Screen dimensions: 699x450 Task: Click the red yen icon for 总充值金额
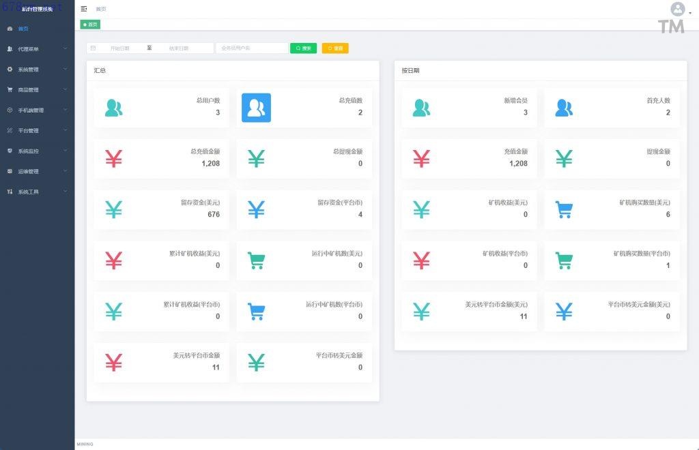coord(114,159)
